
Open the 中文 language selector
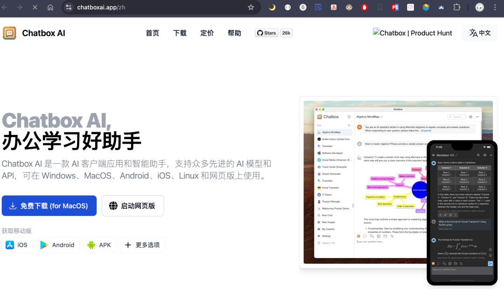pos(480,33)
